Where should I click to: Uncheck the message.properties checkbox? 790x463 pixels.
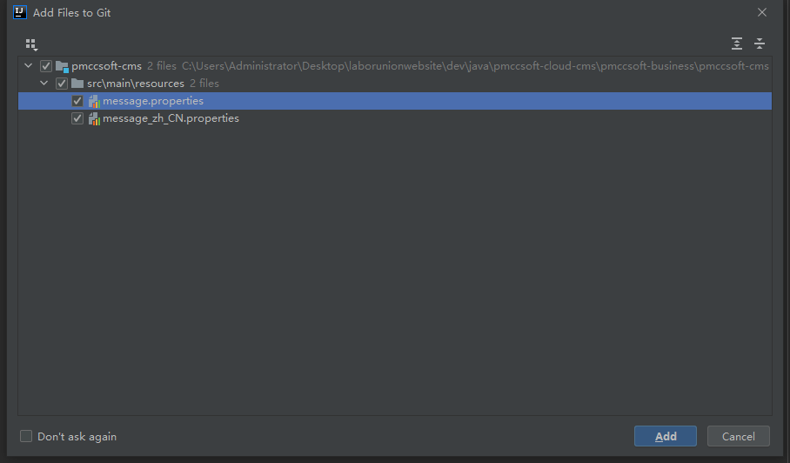click(77, 101)
